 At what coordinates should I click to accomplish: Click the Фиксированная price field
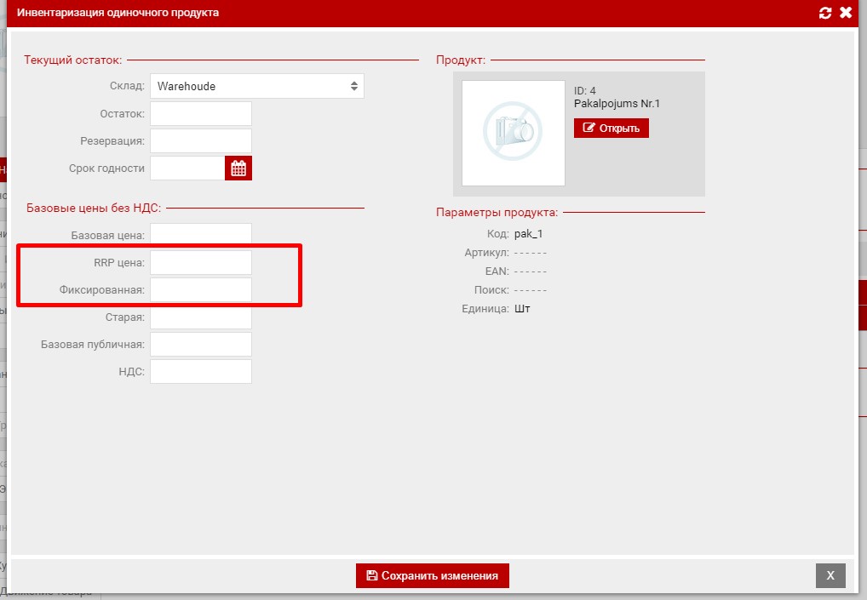coord(201,289)
